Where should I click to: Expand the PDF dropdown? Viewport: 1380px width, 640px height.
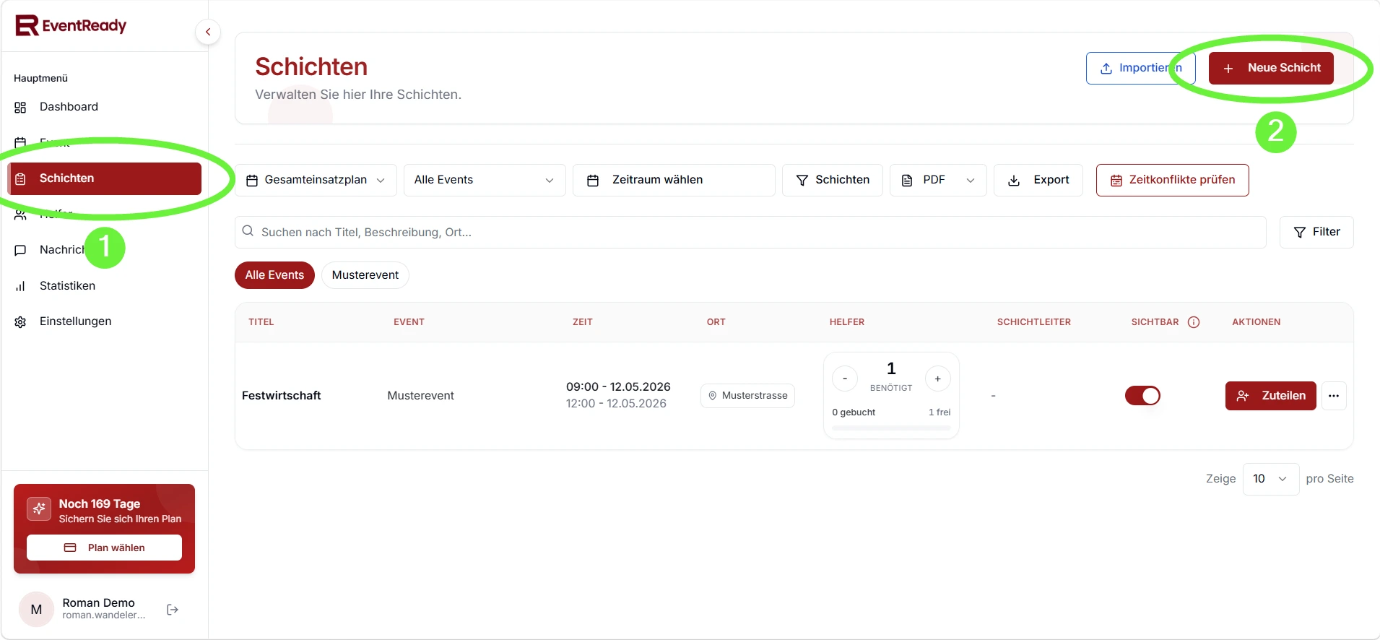[938, 180]
